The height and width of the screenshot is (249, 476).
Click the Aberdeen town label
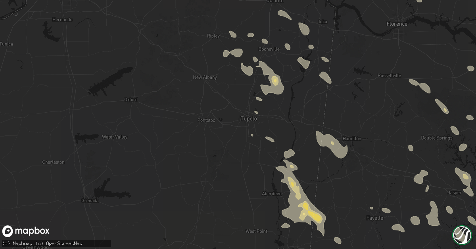(x=272, y=194)
